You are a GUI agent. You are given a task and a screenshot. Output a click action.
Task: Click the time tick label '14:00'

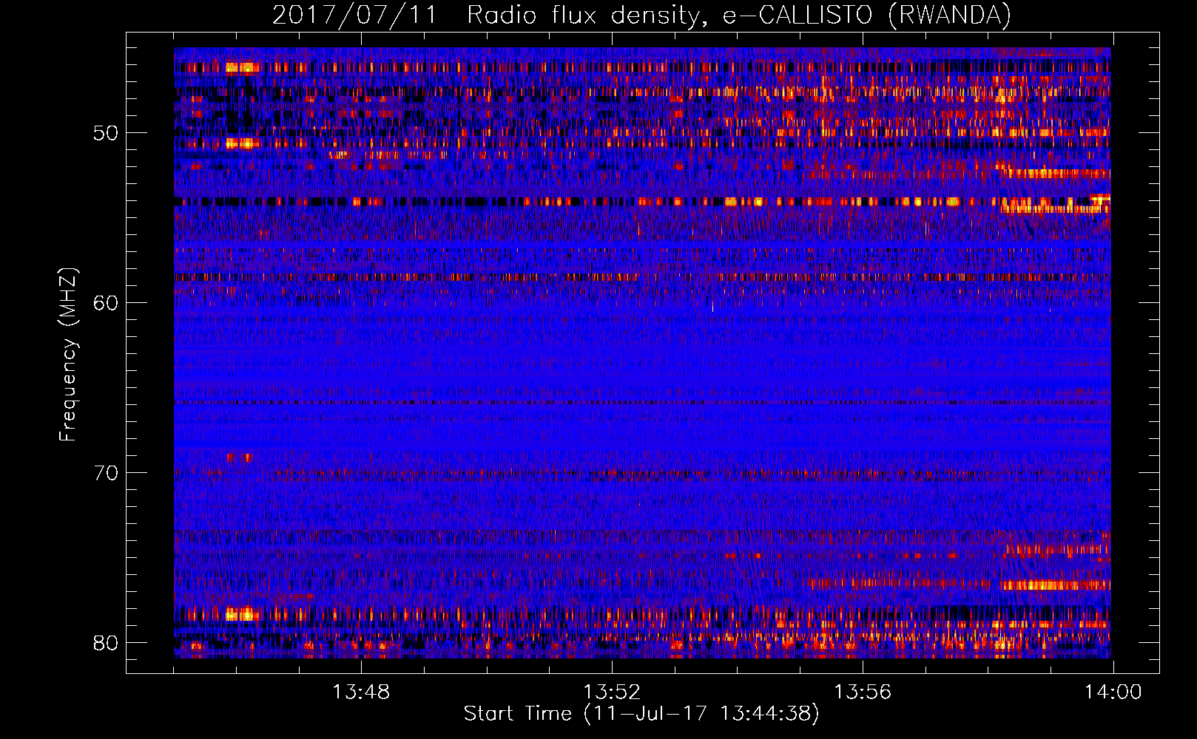1113,692
